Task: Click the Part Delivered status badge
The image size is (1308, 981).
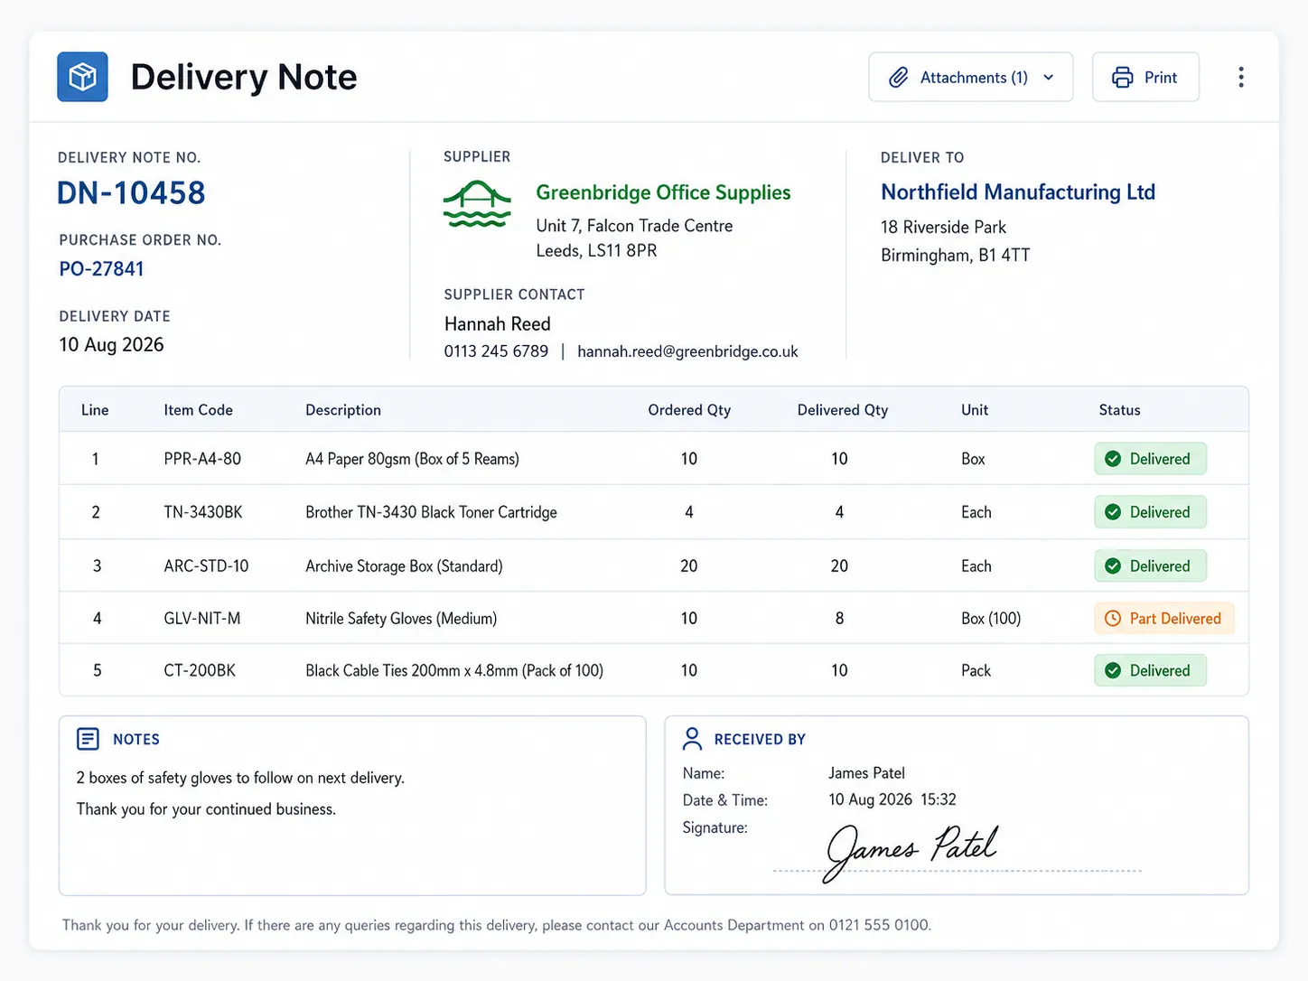Action: (1163, 619)
